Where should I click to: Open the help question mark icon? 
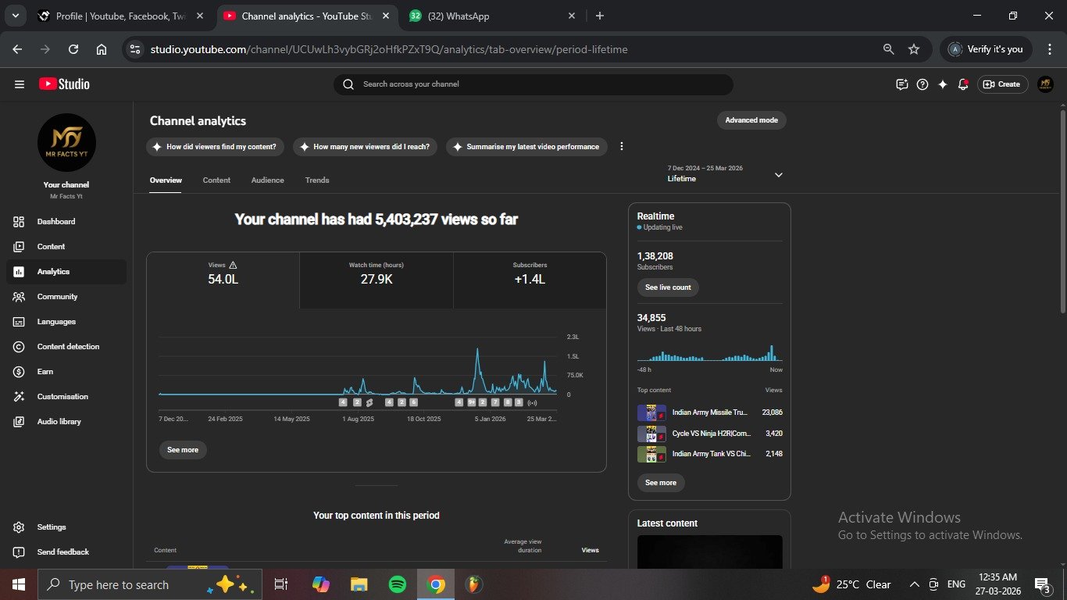coord(922,84)
